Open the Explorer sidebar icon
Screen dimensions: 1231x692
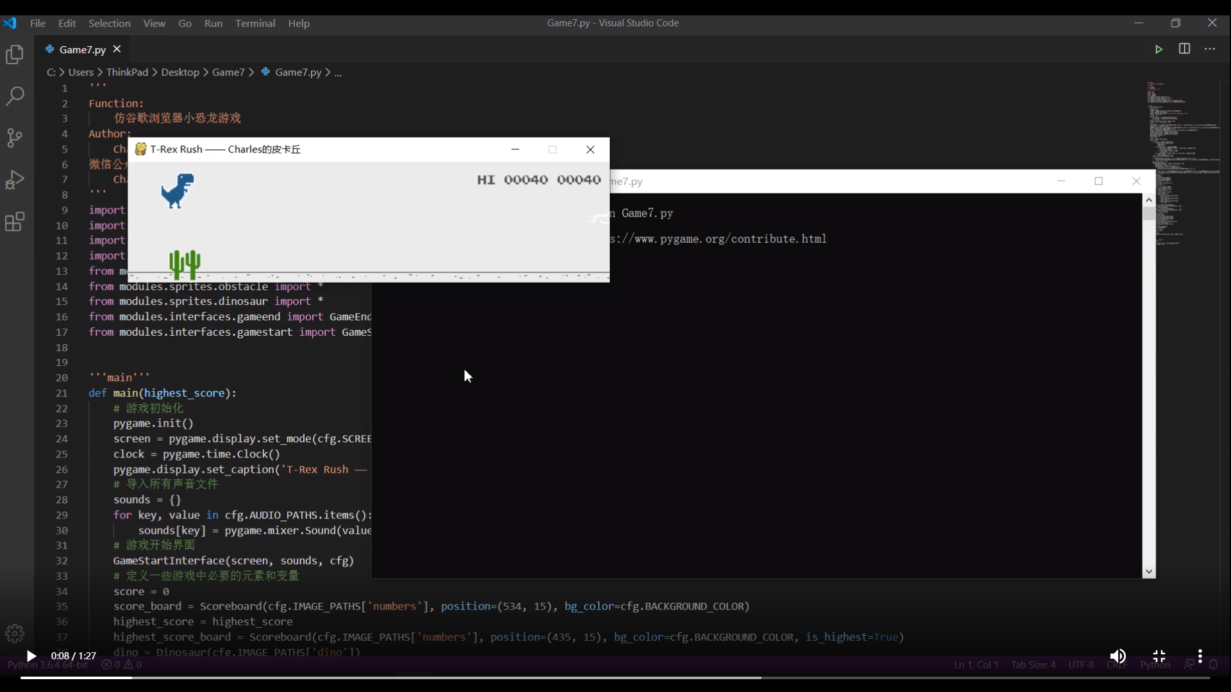tap(15, 54)
